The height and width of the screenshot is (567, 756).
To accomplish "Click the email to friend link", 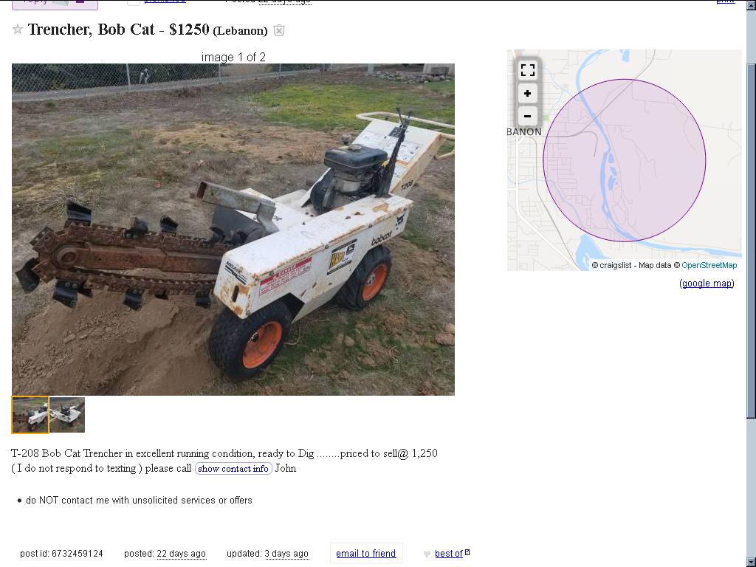I will click(366, 554).
